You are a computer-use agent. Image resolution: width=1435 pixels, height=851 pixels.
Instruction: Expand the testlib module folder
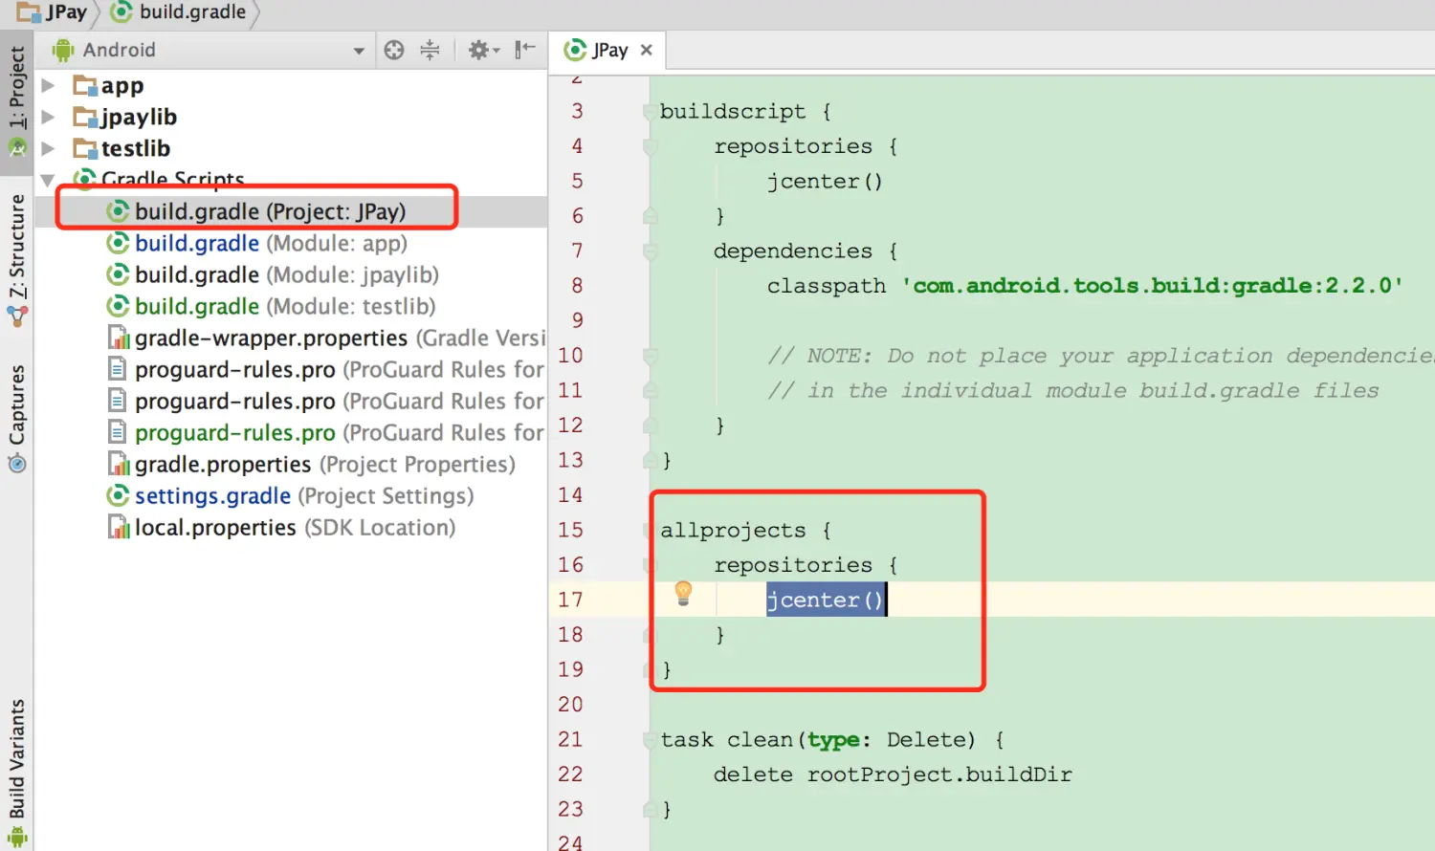point(48,148)
